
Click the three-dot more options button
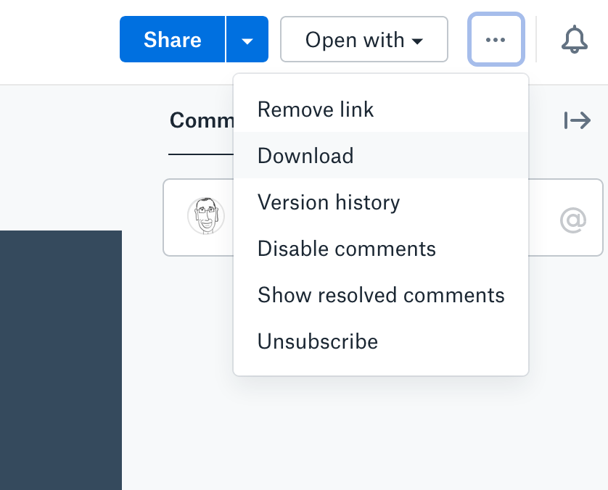(496, 39)
